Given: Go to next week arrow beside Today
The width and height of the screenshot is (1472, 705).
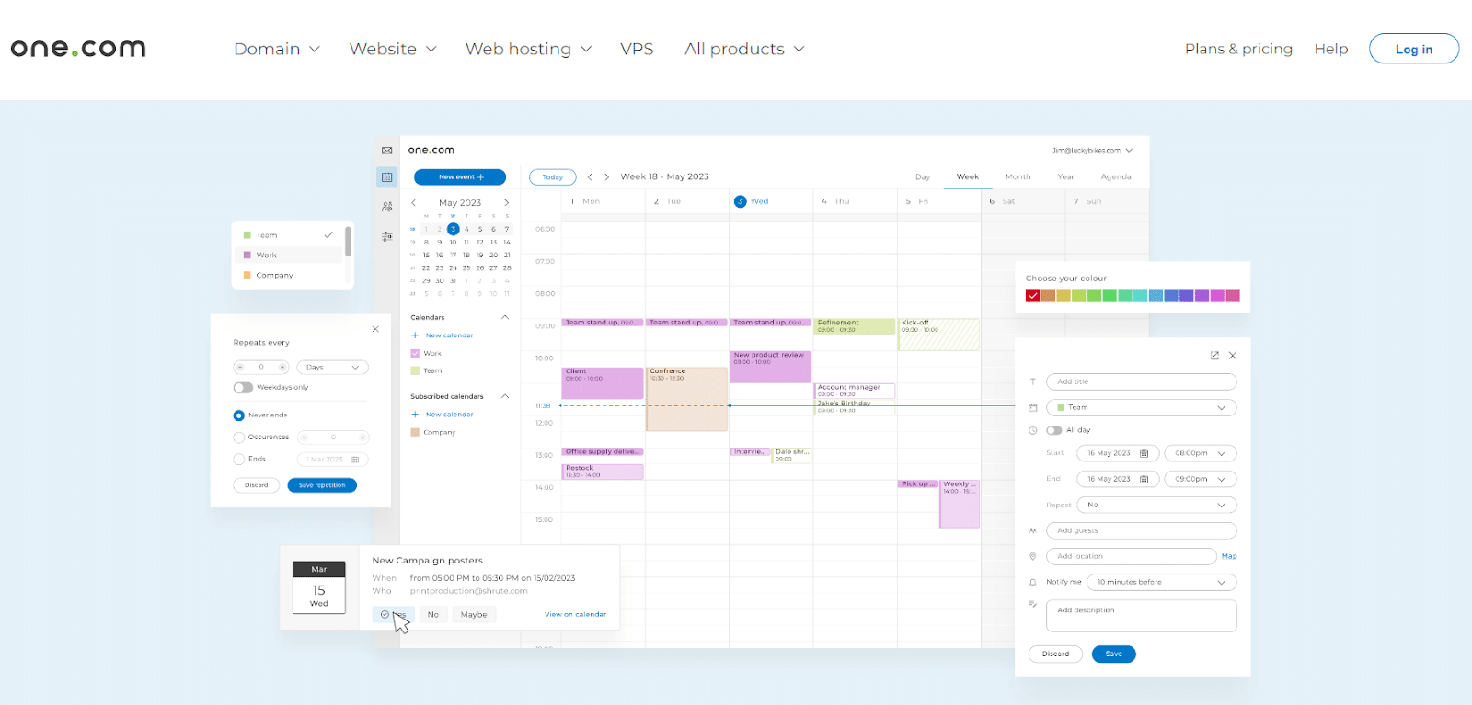Looking at the screenshot, I should [x=606, y=177].
